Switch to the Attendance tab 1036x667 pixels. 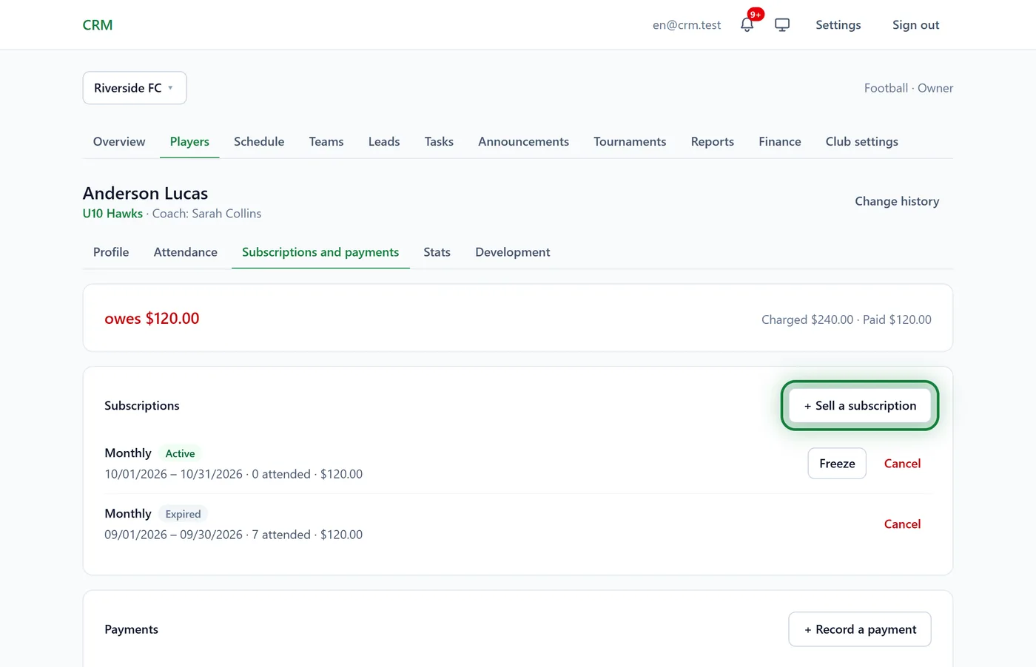pyautogui.click(x=186, y=252)
